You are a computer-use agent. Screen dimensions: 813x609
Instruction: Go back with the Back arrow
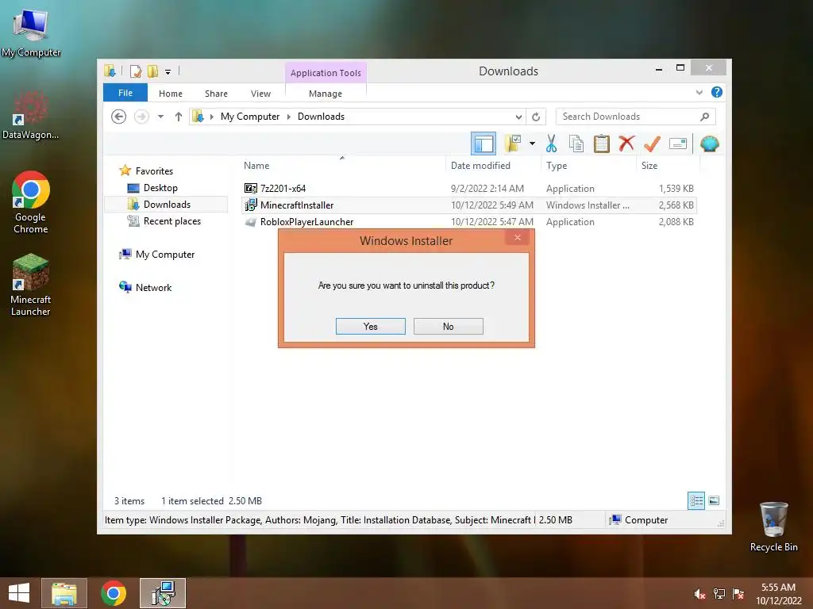(119, 117)
